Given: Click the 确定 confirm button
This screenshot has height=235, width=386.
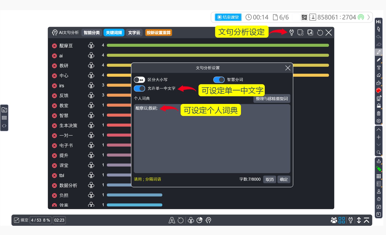Looking at the screenshot, I should [284, 179].
